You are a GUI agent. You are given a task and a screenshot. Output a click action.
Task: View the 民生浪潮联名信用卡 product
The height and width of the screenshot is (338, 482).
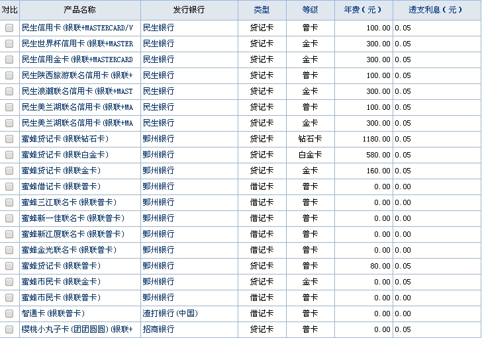click(77, 91)
